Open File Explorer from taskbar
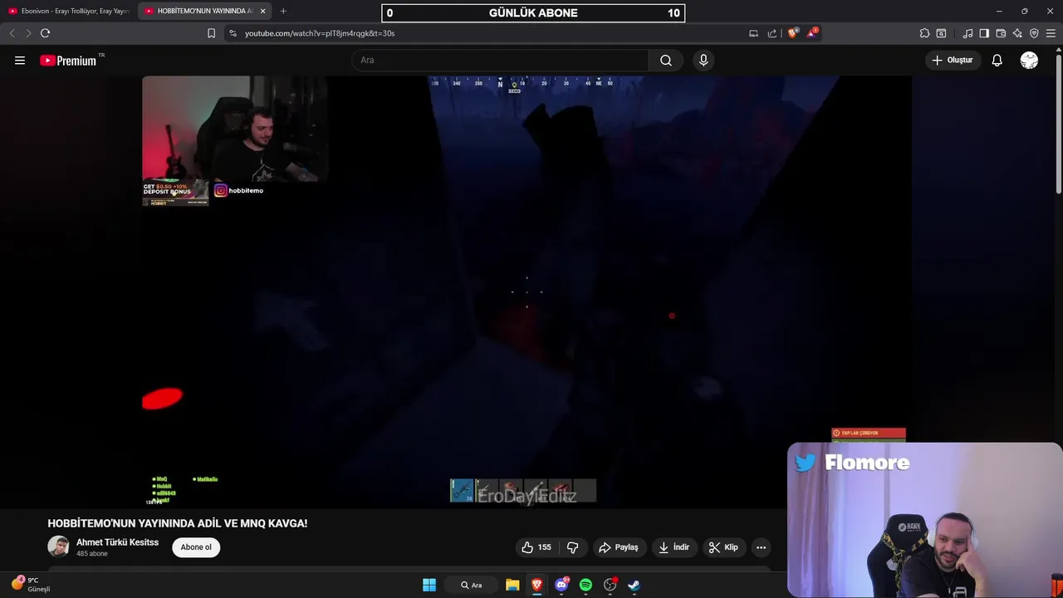1063x598 pixels. (x=512, y=585)
